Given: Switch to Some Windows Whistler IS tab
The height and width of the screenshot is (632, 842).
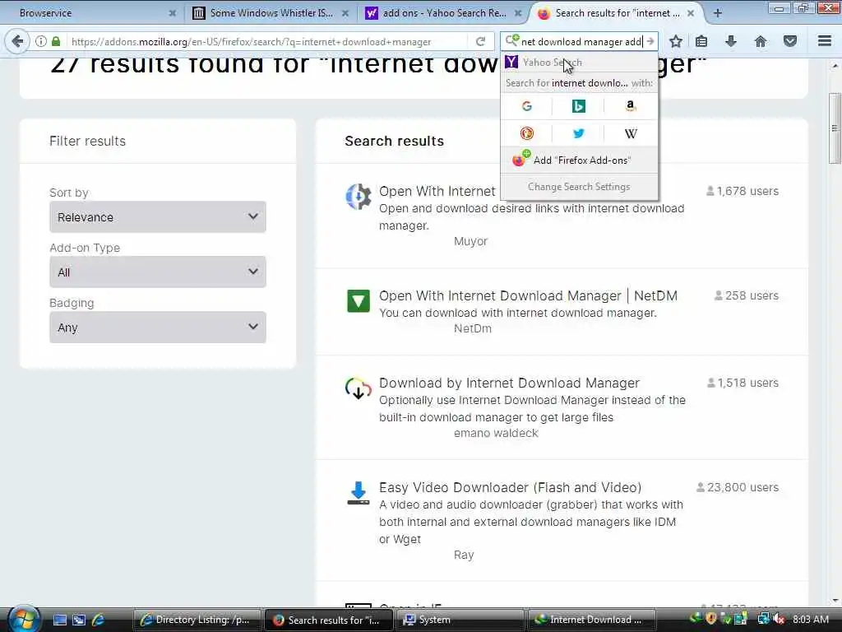Looking at the screenshot, I should [271, 13].
